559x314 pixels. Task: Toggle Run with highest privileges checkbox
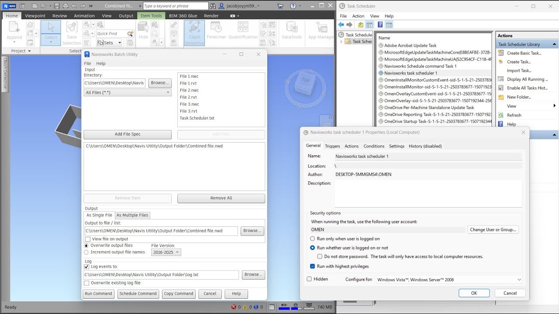coord(312,266)
